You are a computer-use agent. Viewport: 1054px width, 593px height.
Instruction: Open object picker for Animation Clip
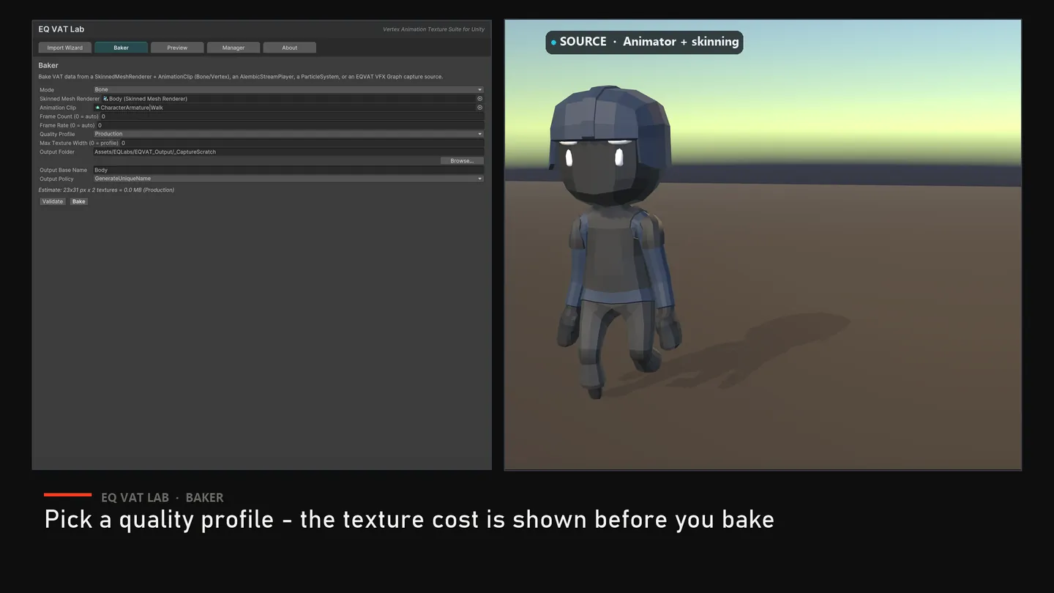[480, 108]
